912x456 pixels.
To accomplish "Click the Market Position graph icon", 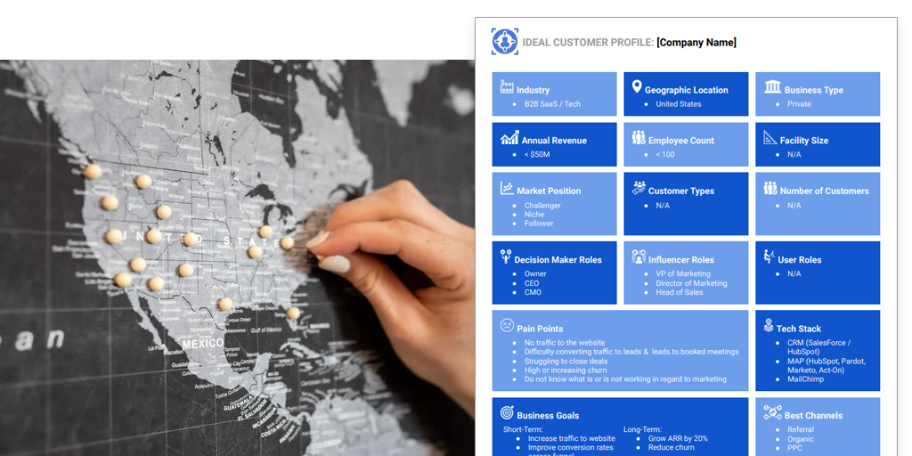I will click(507, 189).
